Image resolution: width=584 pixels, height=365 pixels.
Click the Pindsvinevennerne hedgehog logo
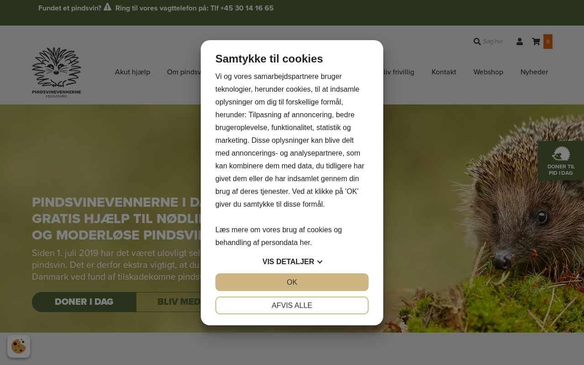(57, 72)
